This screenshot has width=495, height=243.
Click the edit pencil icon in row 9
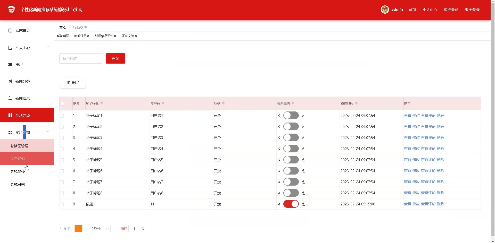click(303, 204)
